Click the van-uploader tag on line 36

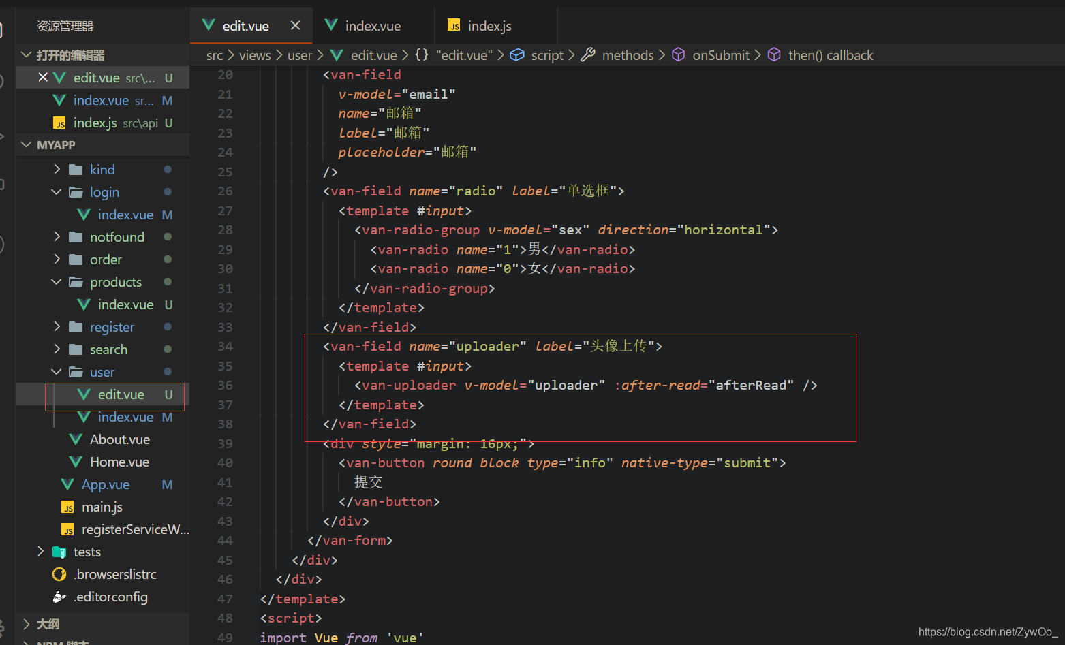point(409,385)
